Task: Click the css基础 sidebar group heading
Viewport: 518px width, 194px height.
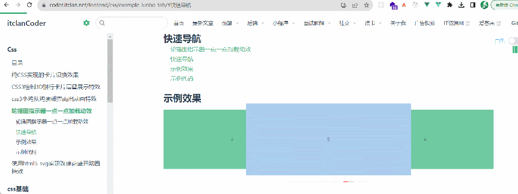Action: [18, 189]
